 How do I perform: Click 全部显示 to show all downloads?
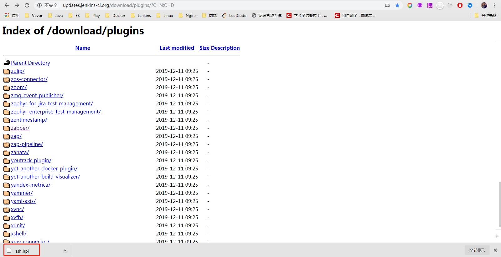(477, 250)
